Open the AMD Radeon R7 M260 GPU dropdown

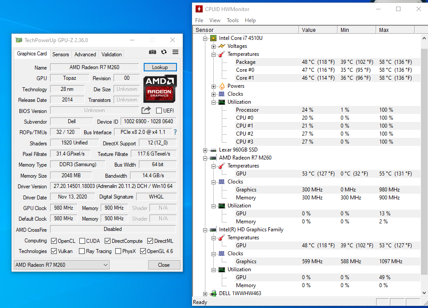tap(61, 265)
